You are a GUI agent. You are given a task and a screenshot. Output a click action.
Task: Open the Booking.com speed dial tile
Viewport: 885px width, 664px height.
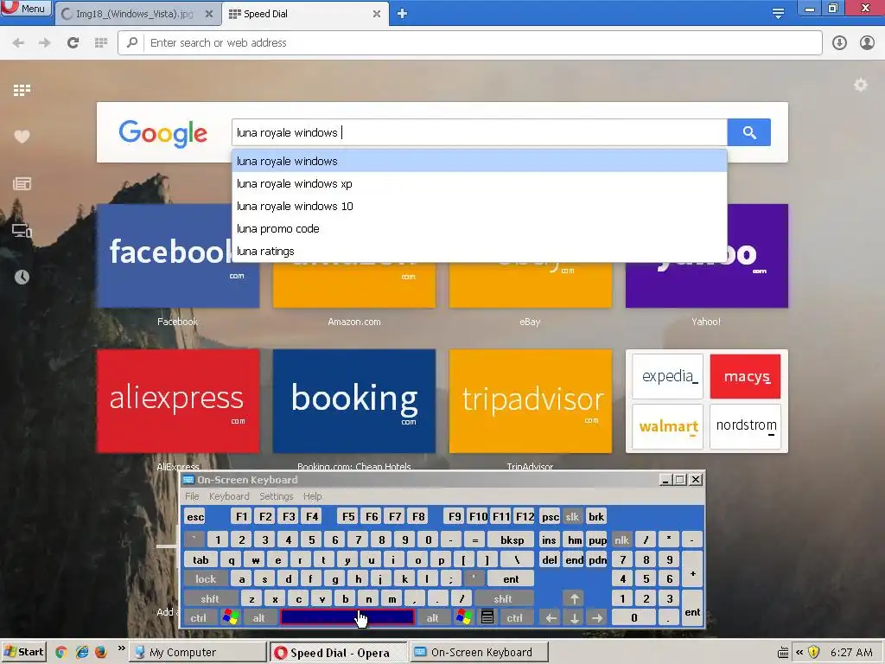click(353, 401)
